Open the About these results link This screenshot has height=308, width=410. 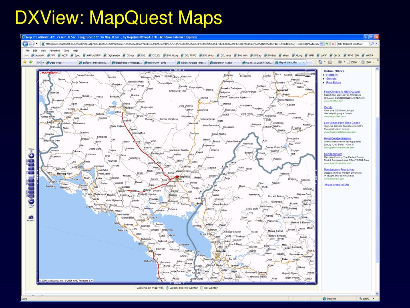[337, 184]
